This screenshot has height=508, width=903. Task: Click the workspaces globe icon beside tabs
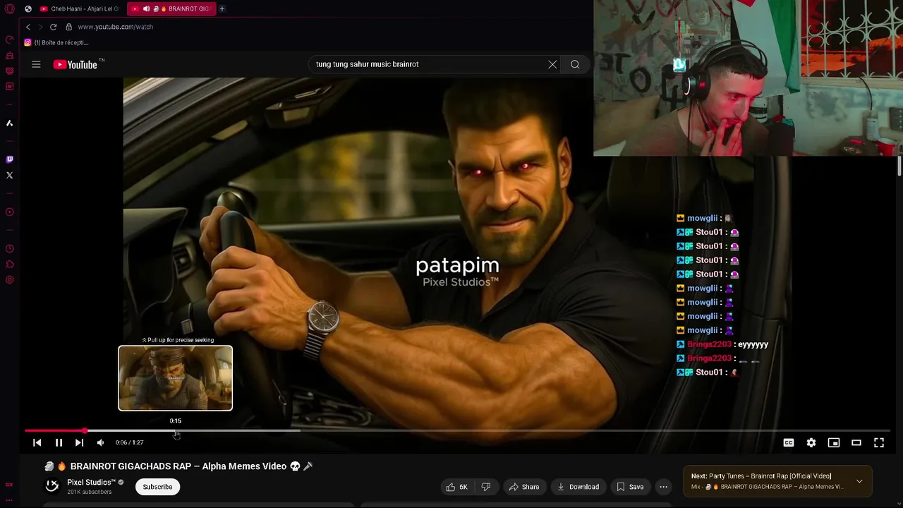click(28, 8)
